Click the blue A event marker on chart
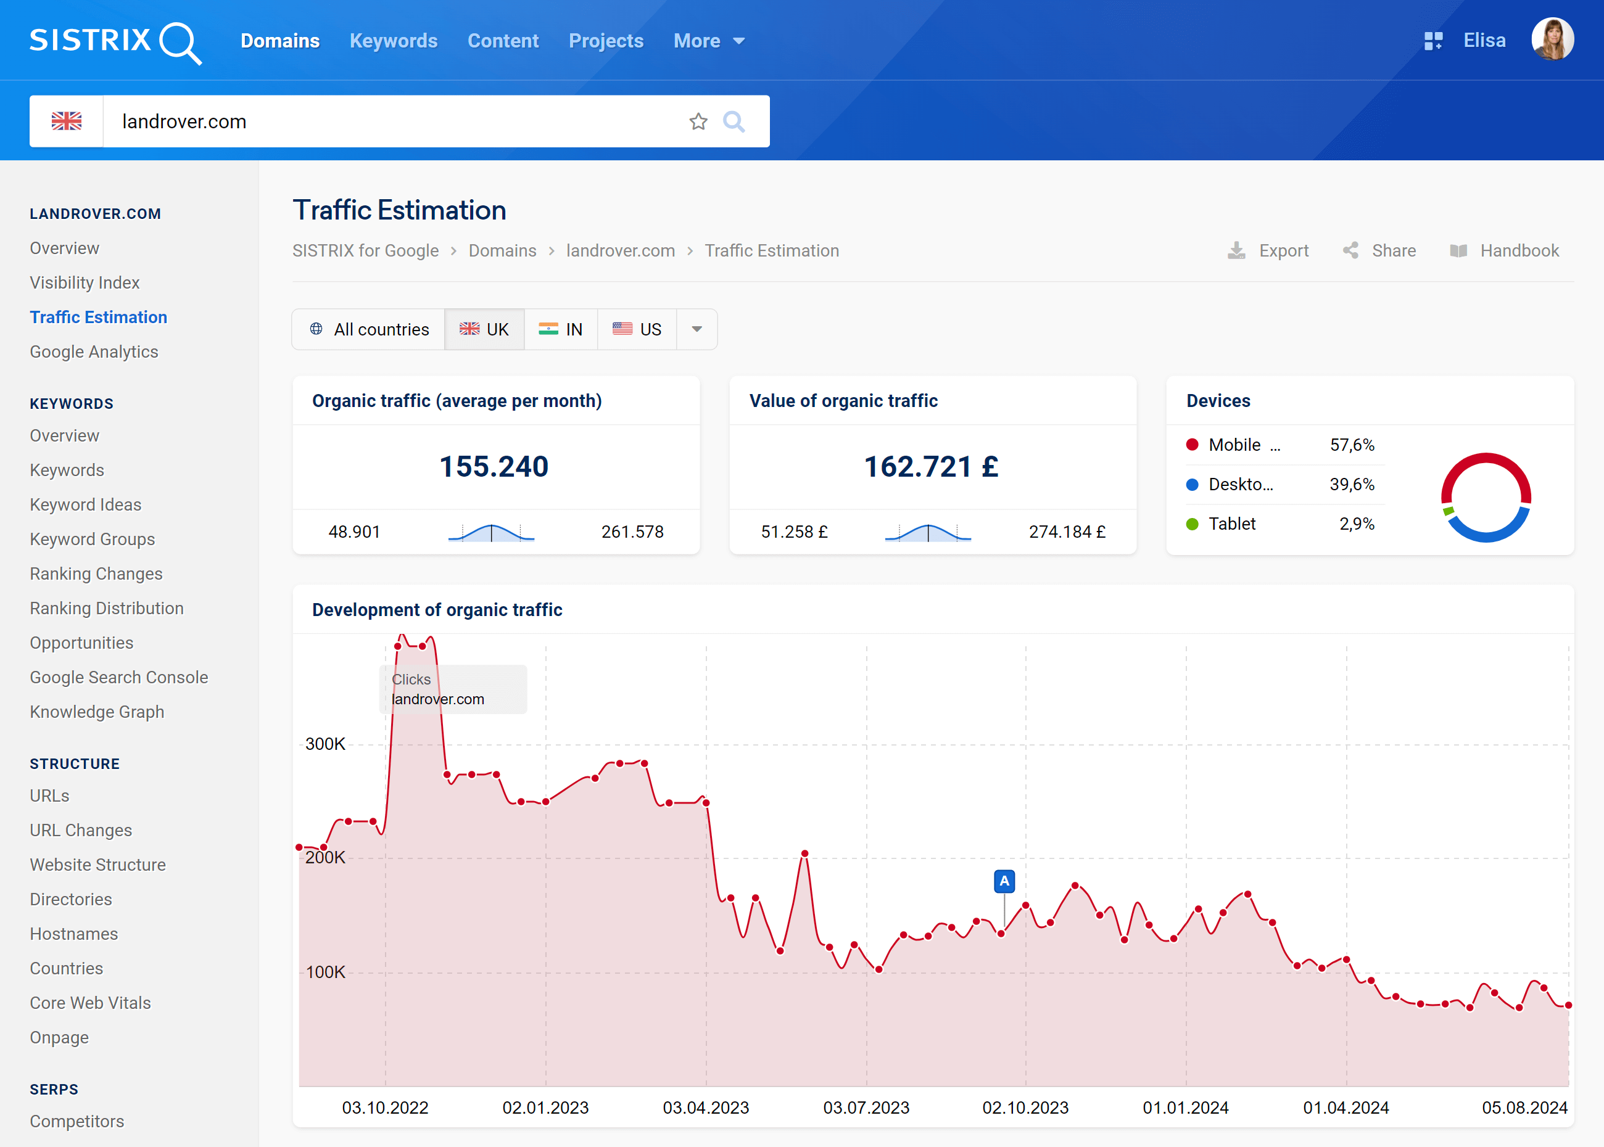The image size is (1604, 1147). point(1004,881)
